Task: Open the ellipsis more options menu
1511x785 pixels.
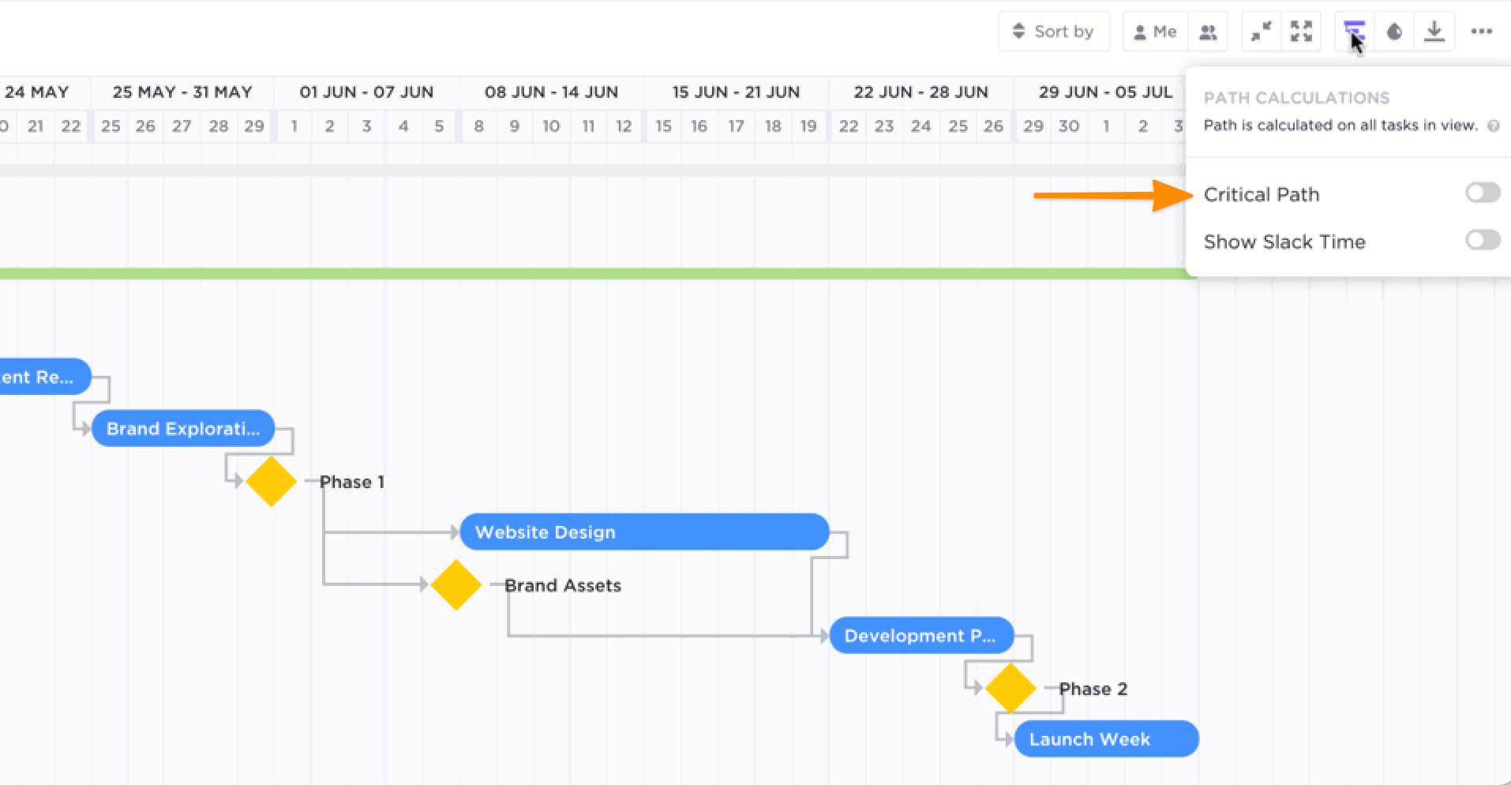Action: coord(1483,32)
